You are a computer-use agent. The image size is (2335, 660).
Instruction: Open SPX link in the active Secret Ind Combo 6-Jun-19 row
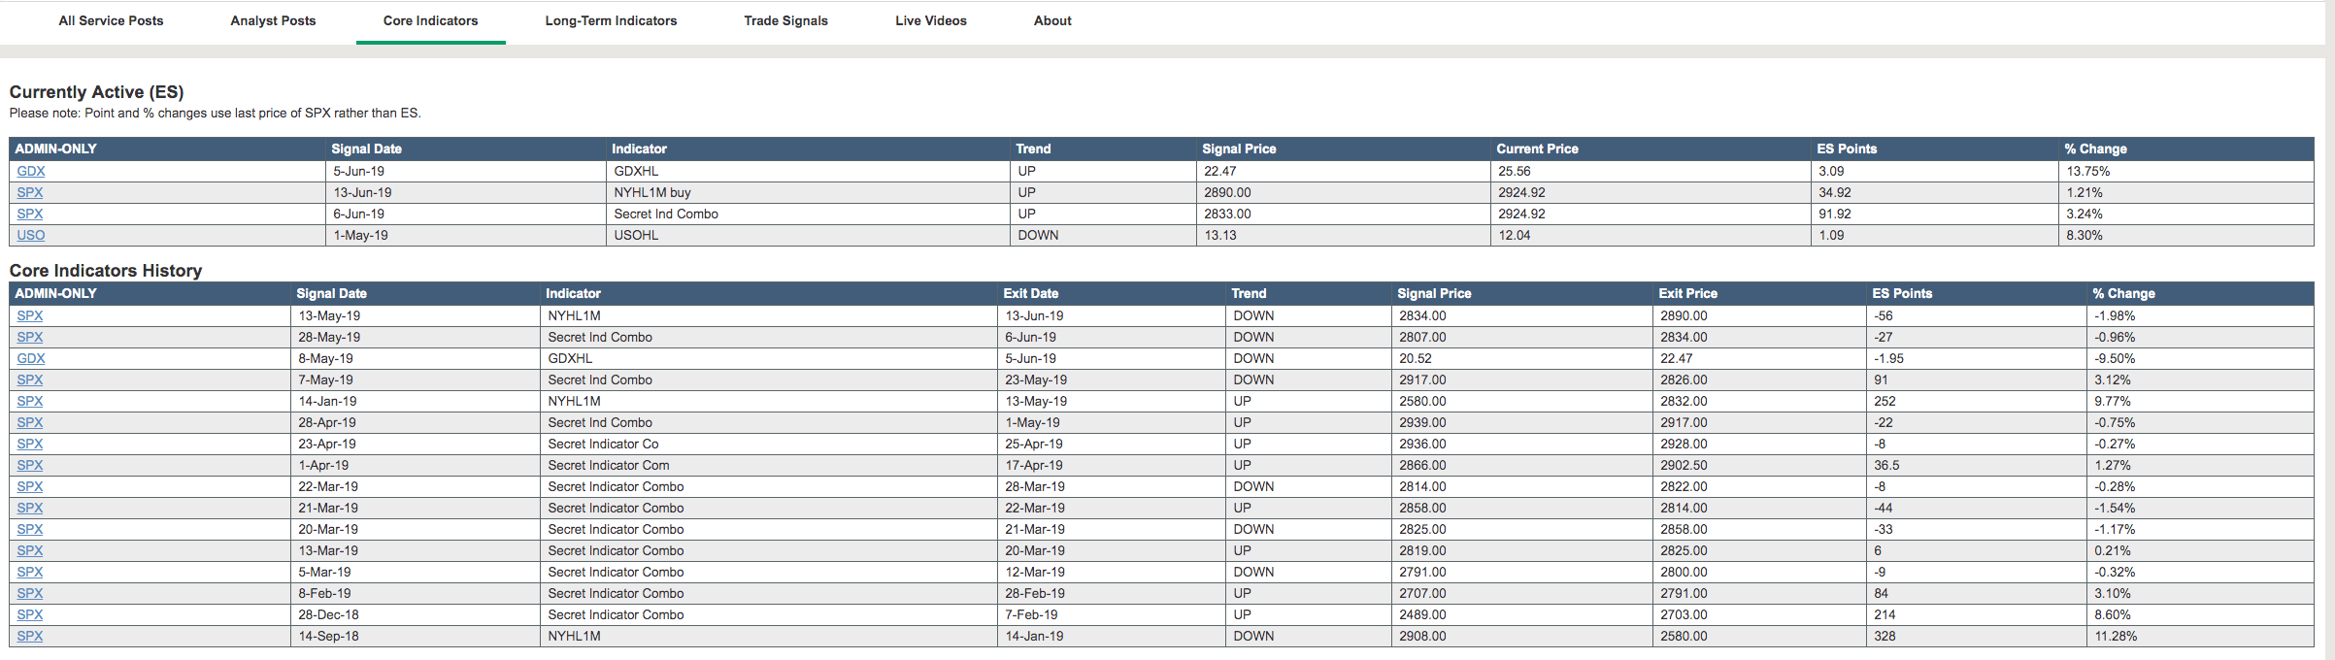point(30,214)
